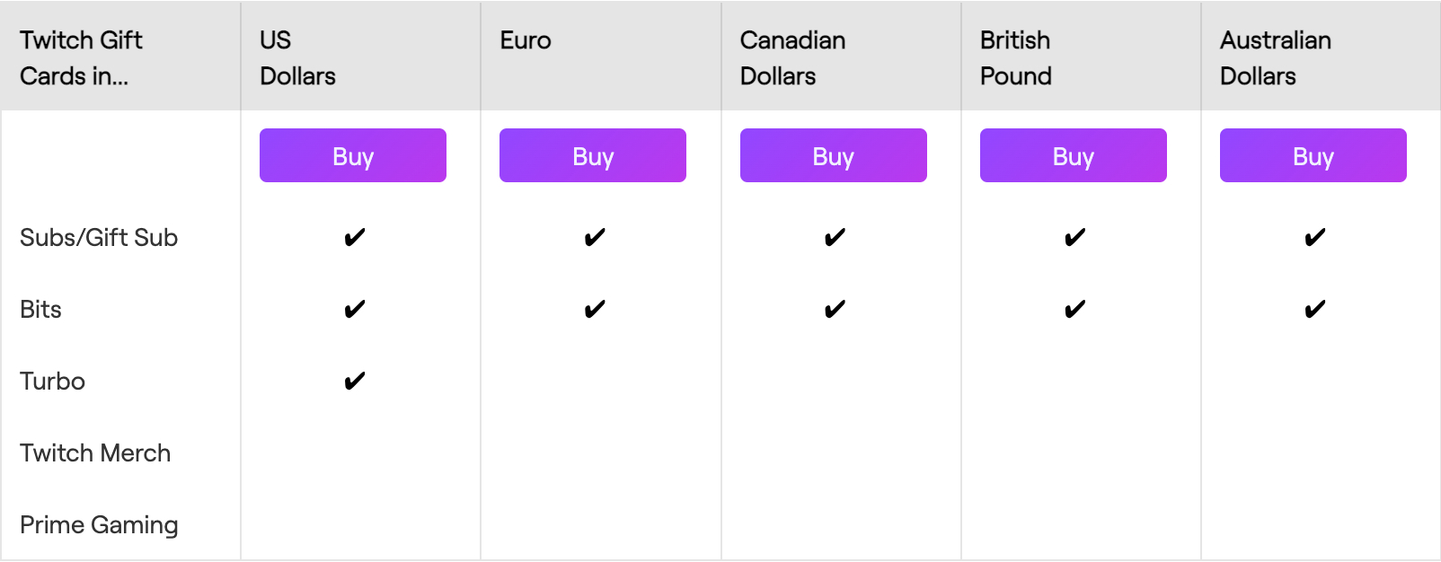Click the Buy button for Canadian Dollars
The image size is (1441, 562).
click(834, 155)
